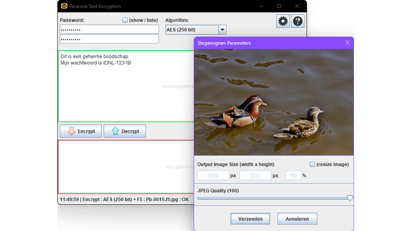The height and width of the screenshot is (231, 411).
Task: Enable the resize image checkbox
Action: 312,164
